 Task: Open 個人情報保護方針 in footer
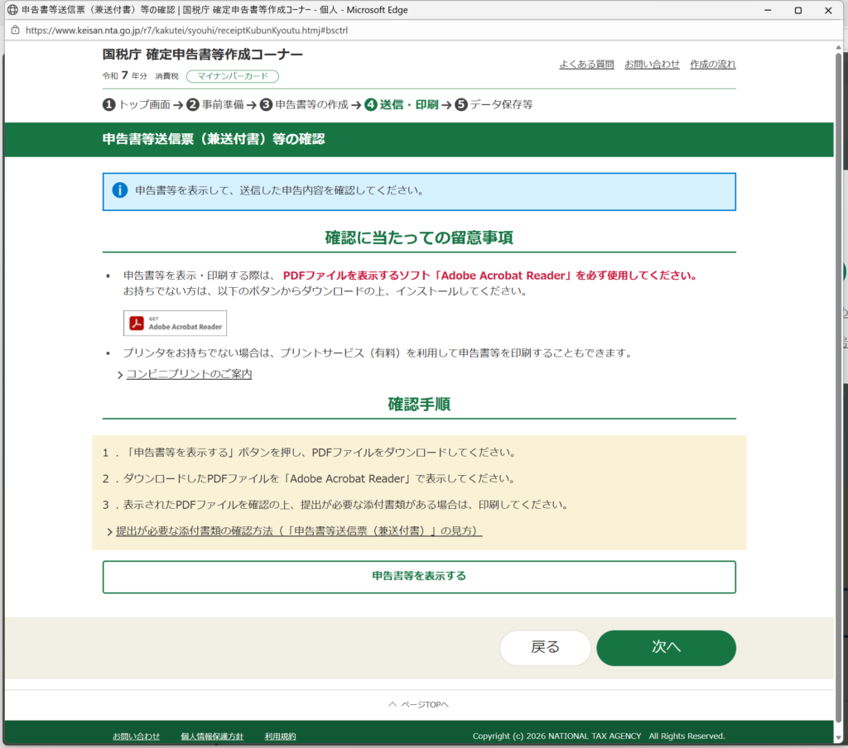point(212,736)
